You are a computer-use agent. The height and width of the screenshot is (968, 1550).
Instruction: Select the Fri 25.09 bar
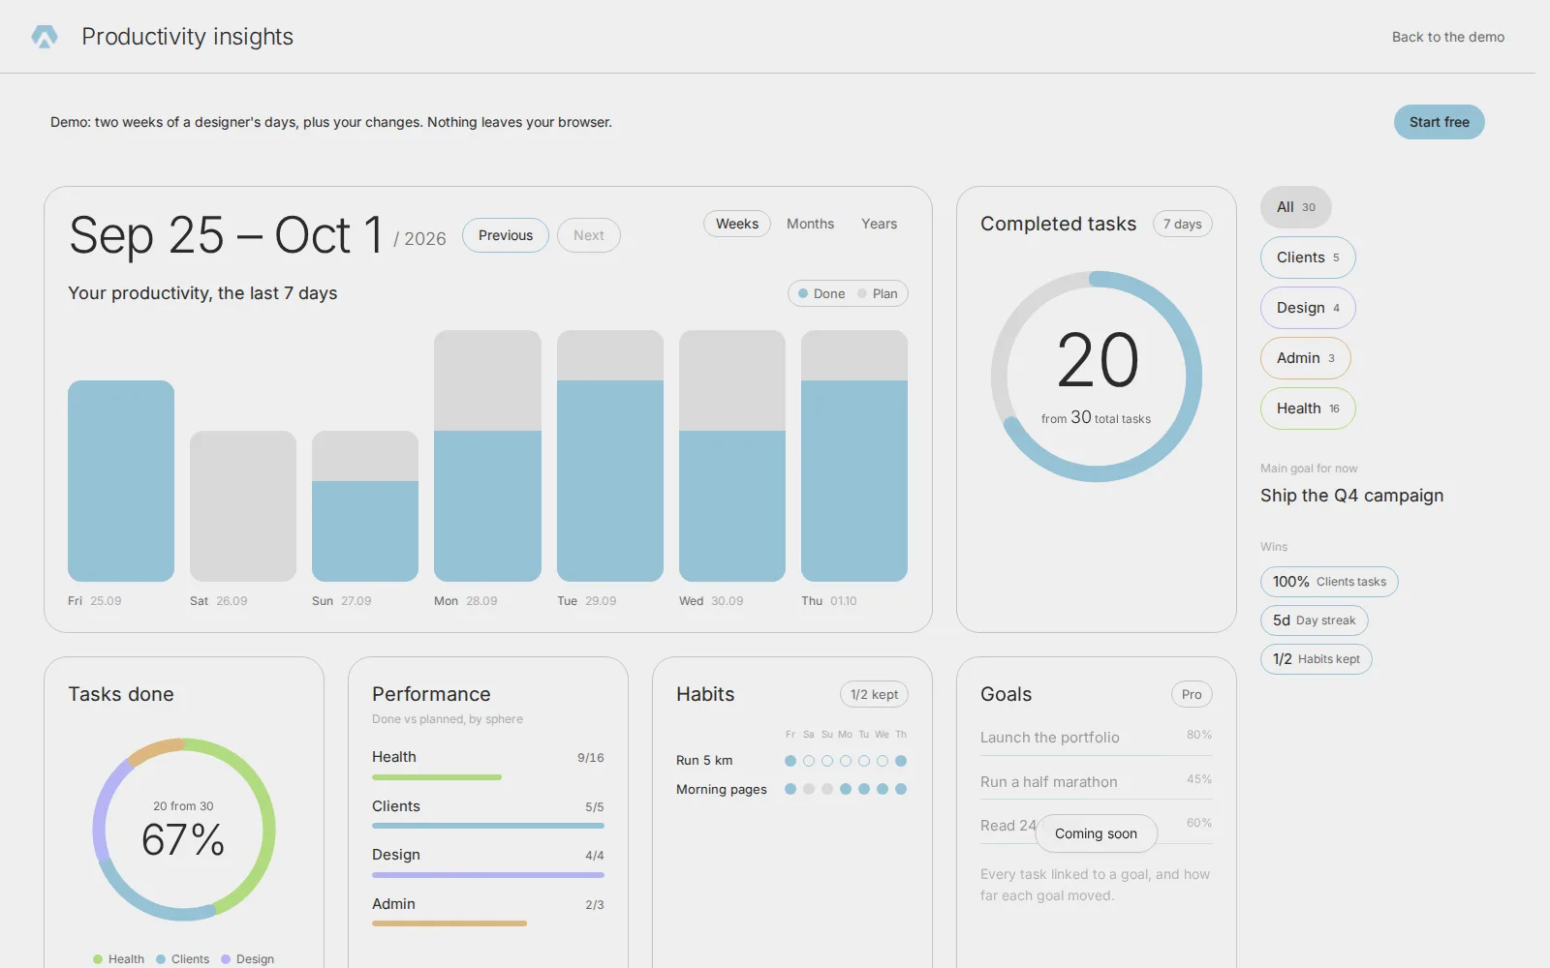coord(121,481)
